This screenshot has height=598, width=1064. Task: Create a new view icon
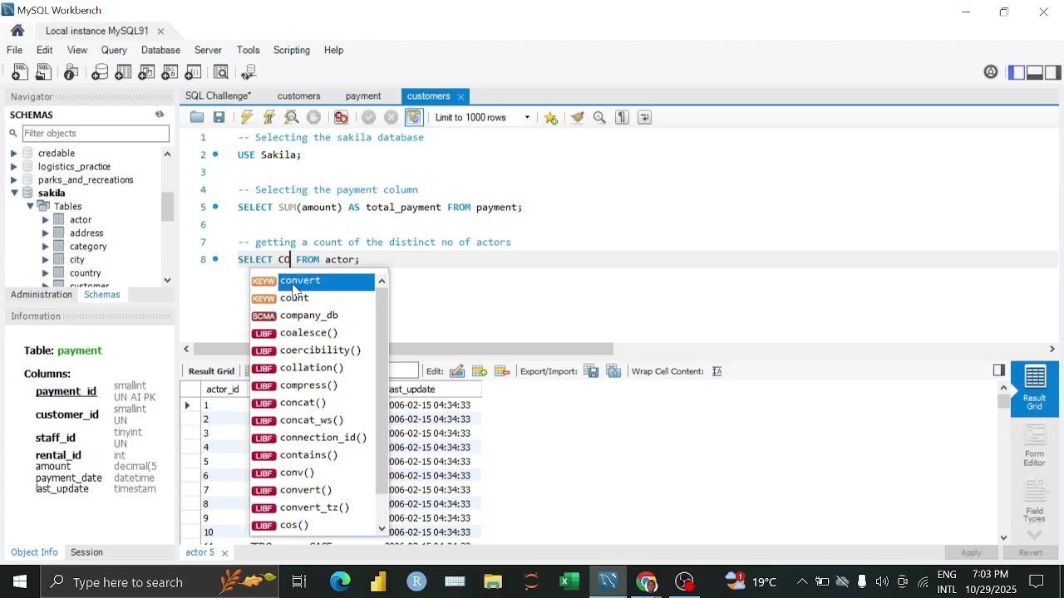146,72
